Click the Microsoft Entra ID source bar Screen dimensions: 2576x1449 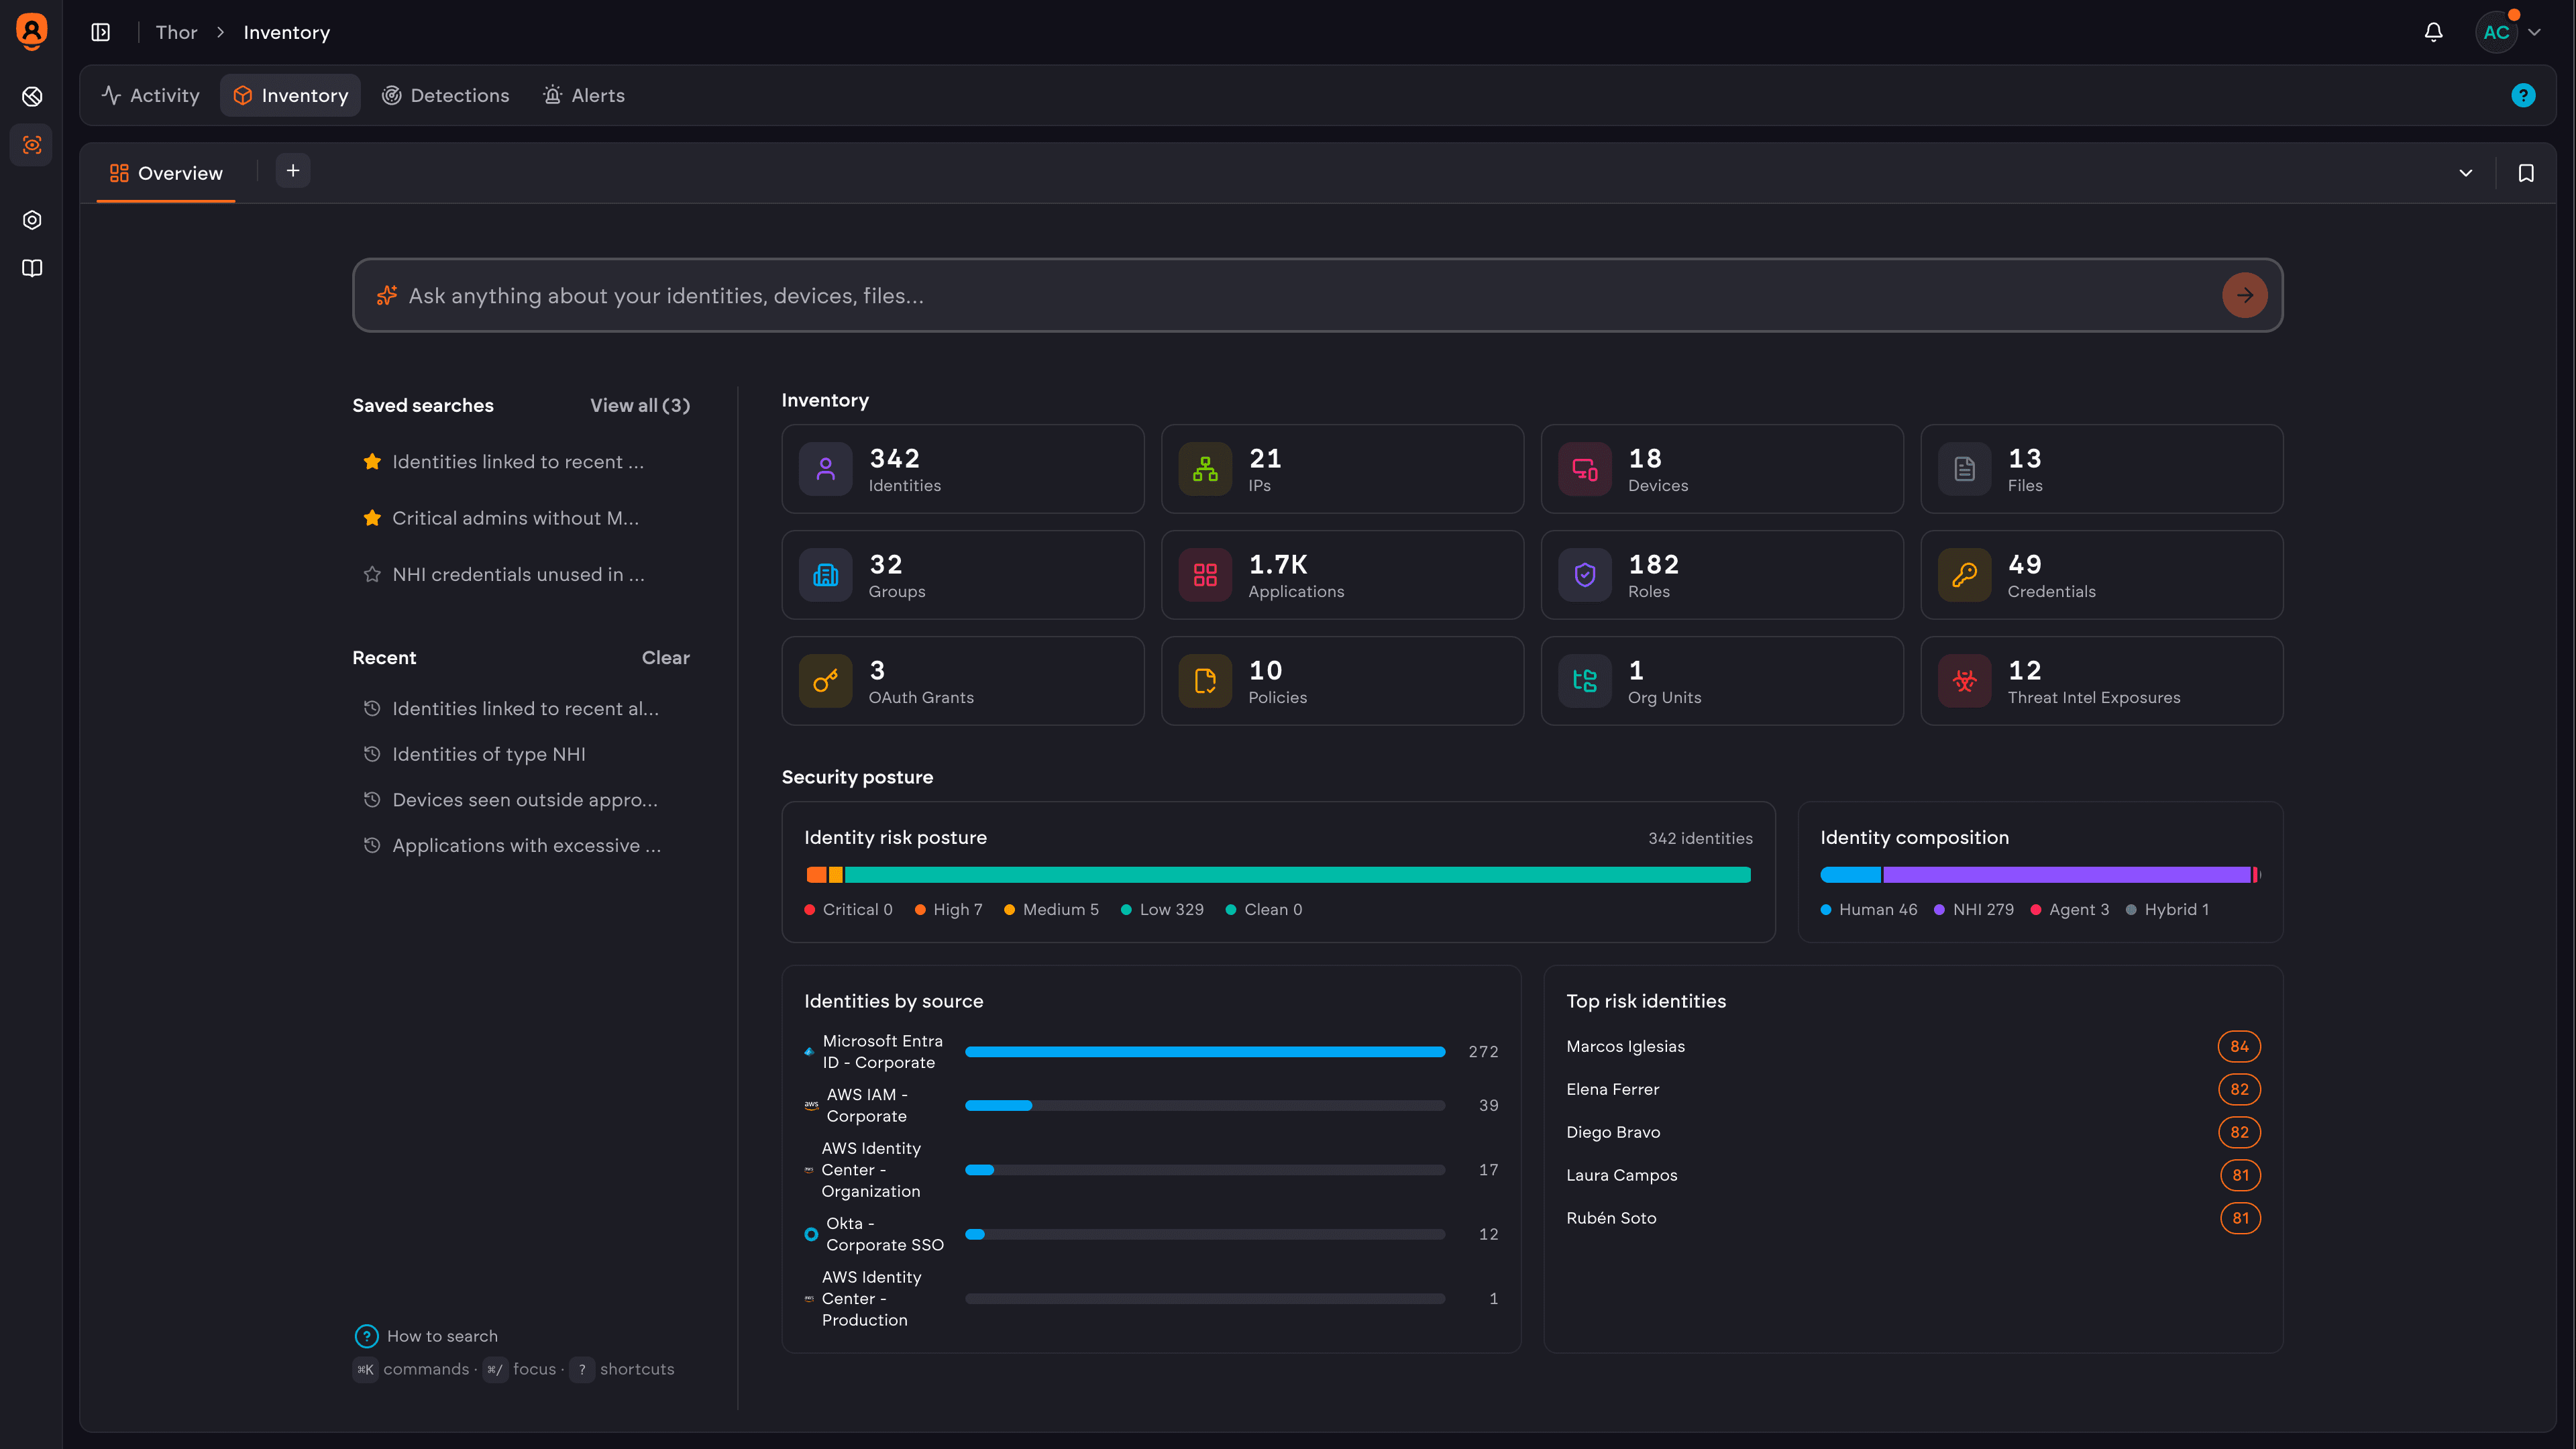[1205, 1052]
